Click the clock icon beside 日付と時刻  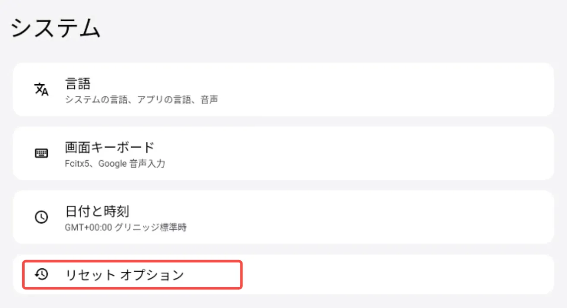[x=41, y=217]
